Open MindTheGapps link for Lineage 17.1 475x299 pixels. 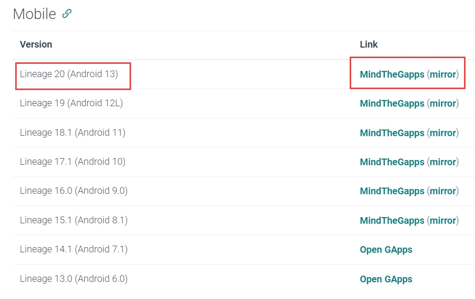(392, 162)
